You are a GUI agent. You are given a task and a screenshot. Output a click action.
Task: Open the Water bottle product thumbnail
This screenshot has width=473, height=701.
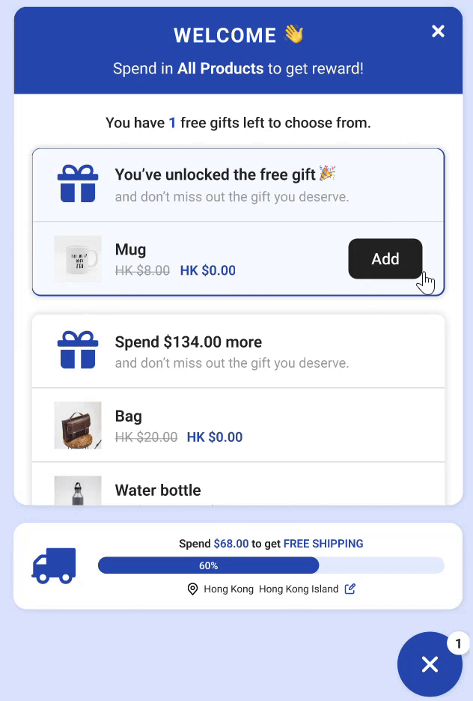click(x=78, y=491)
